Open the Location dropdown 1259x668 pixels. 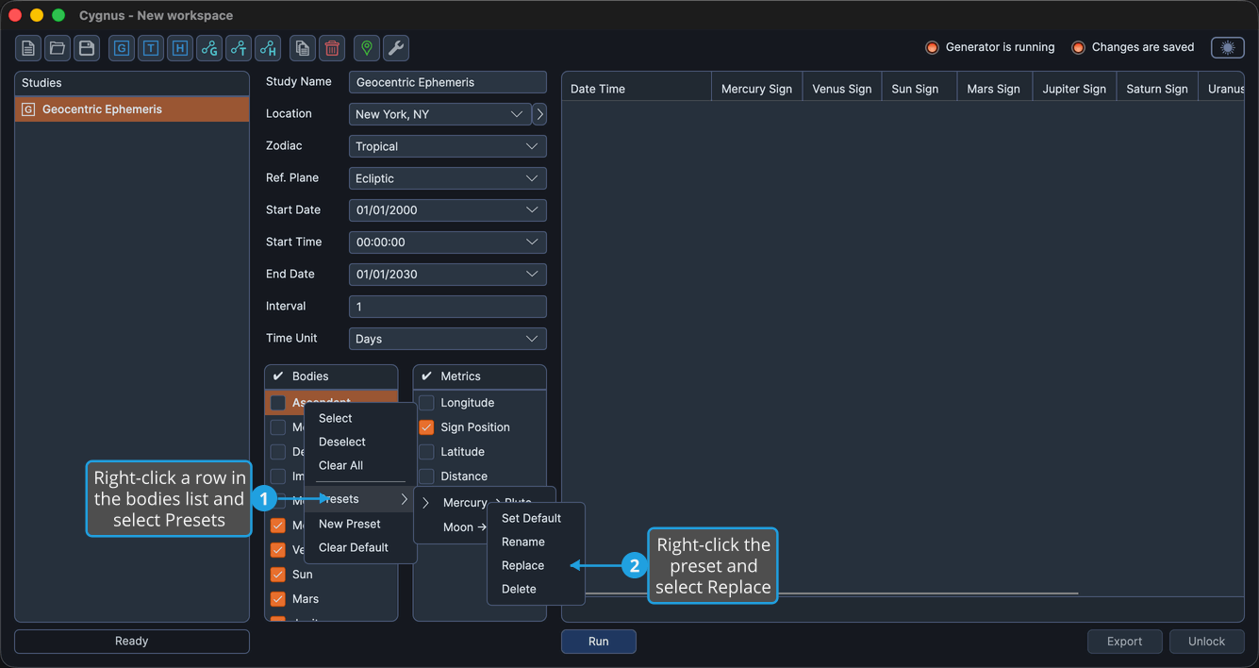click(x=439, y=114)
